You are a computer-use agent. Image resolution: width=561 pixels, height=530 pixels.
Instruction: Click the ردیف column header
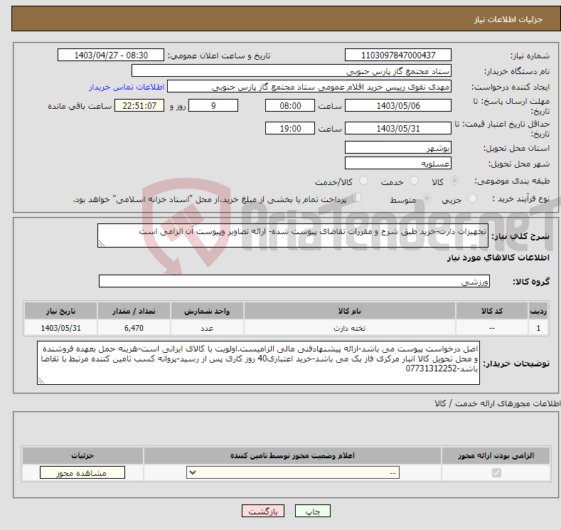tap(538, 311)
